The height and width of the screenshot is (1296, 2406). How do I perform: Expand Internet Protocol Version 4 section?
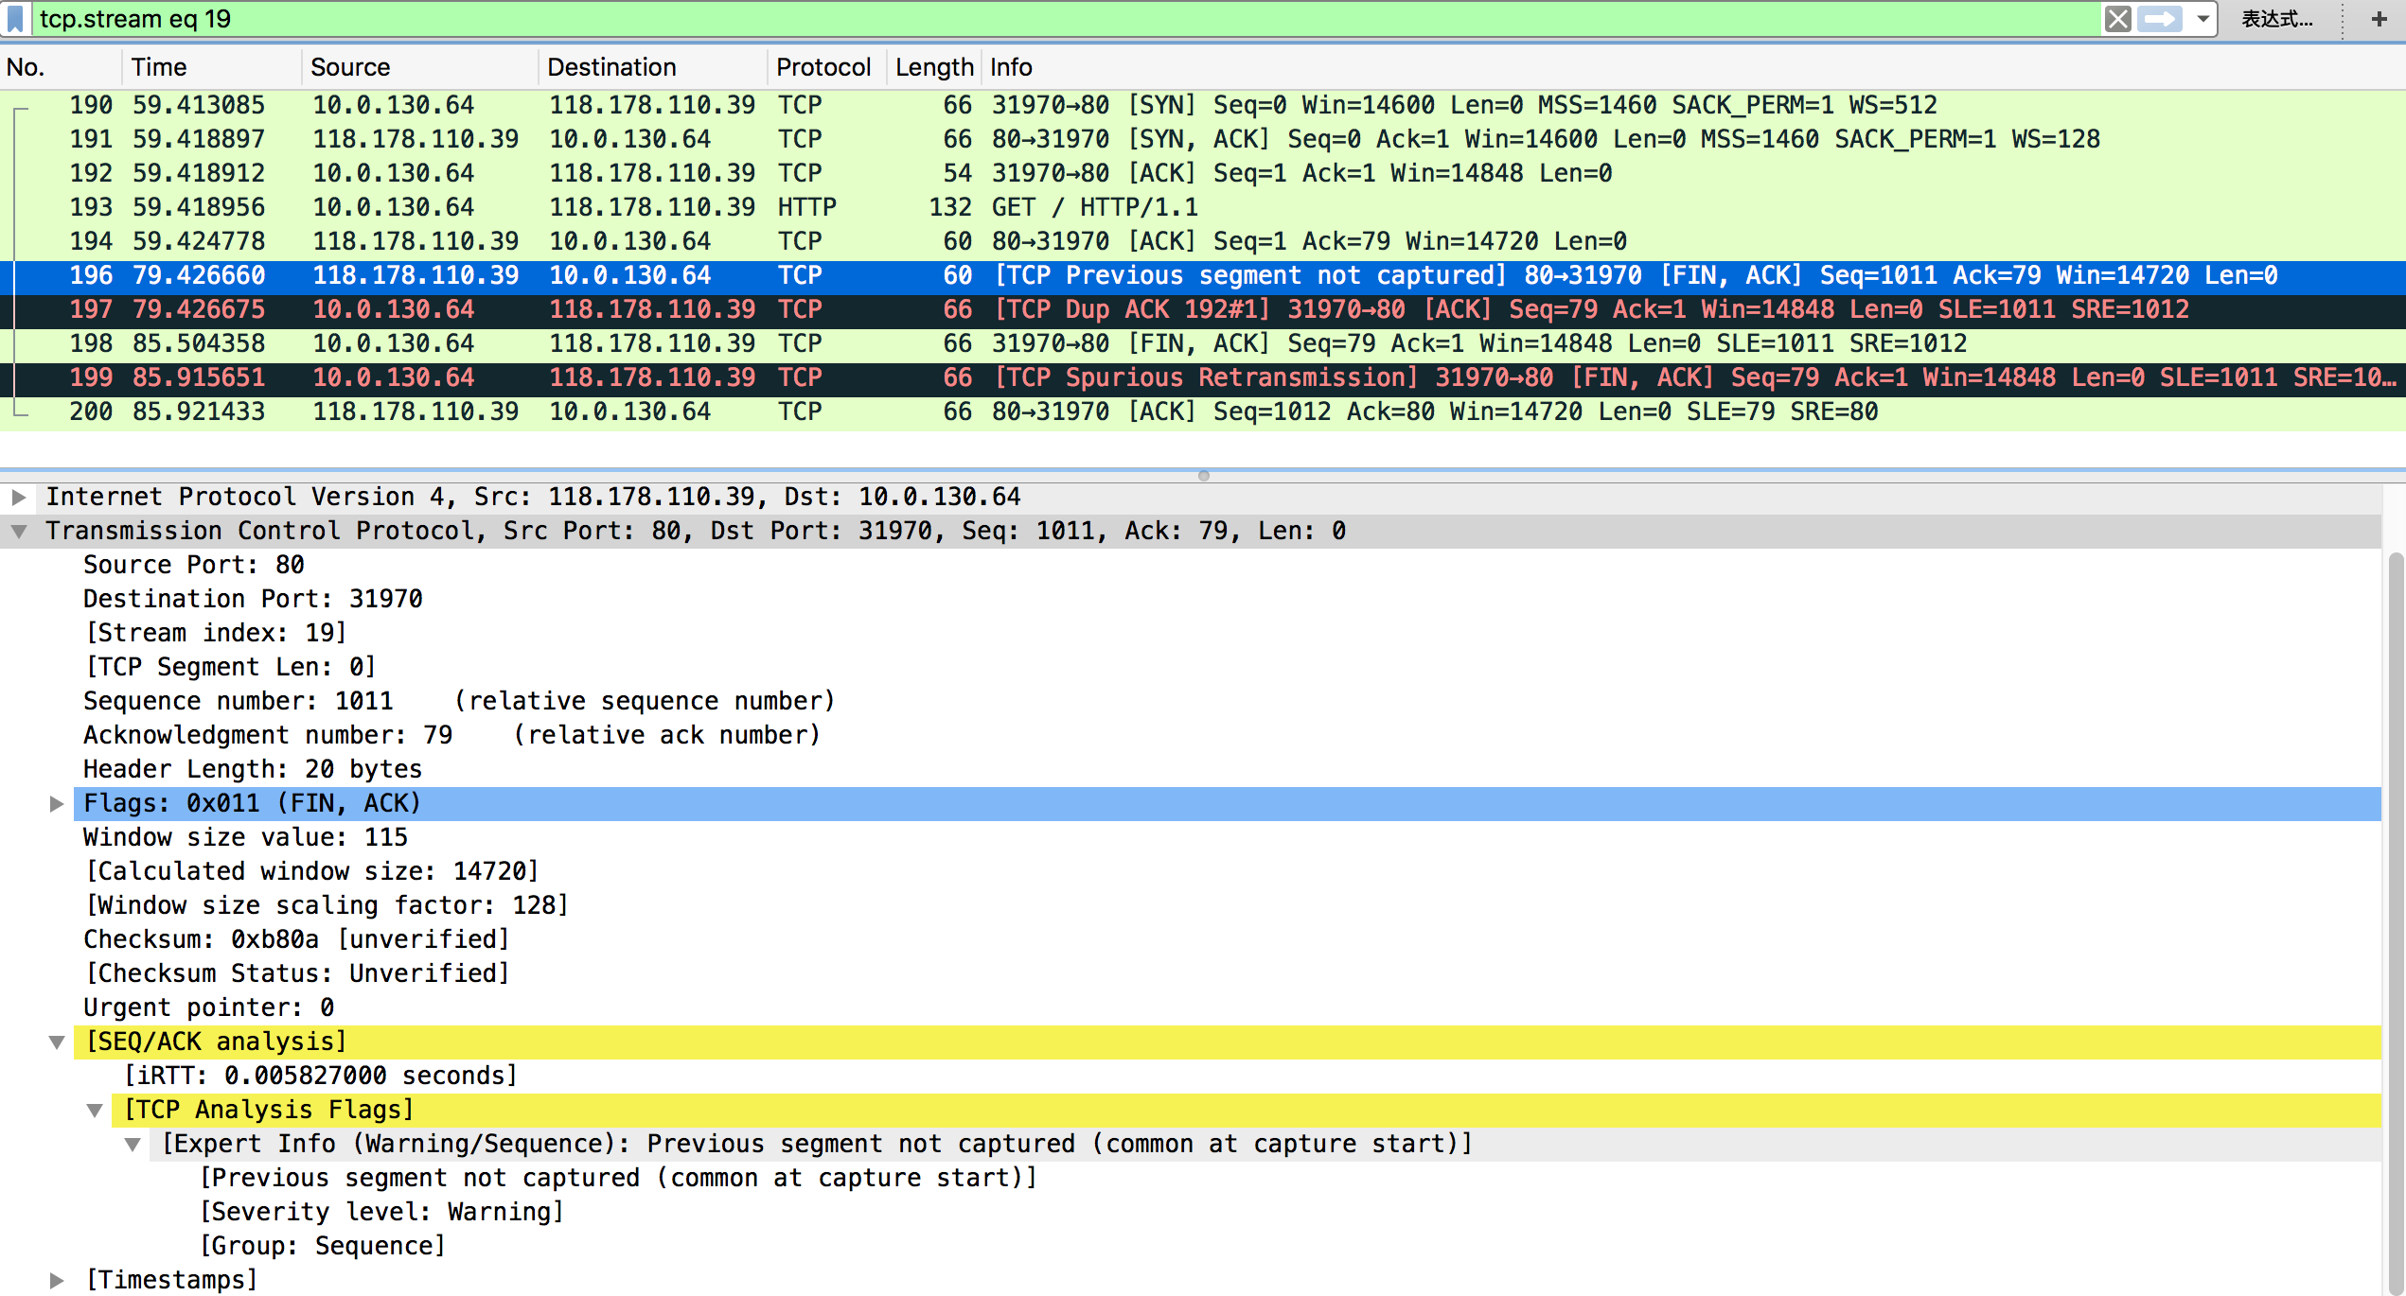pos(19,497)
